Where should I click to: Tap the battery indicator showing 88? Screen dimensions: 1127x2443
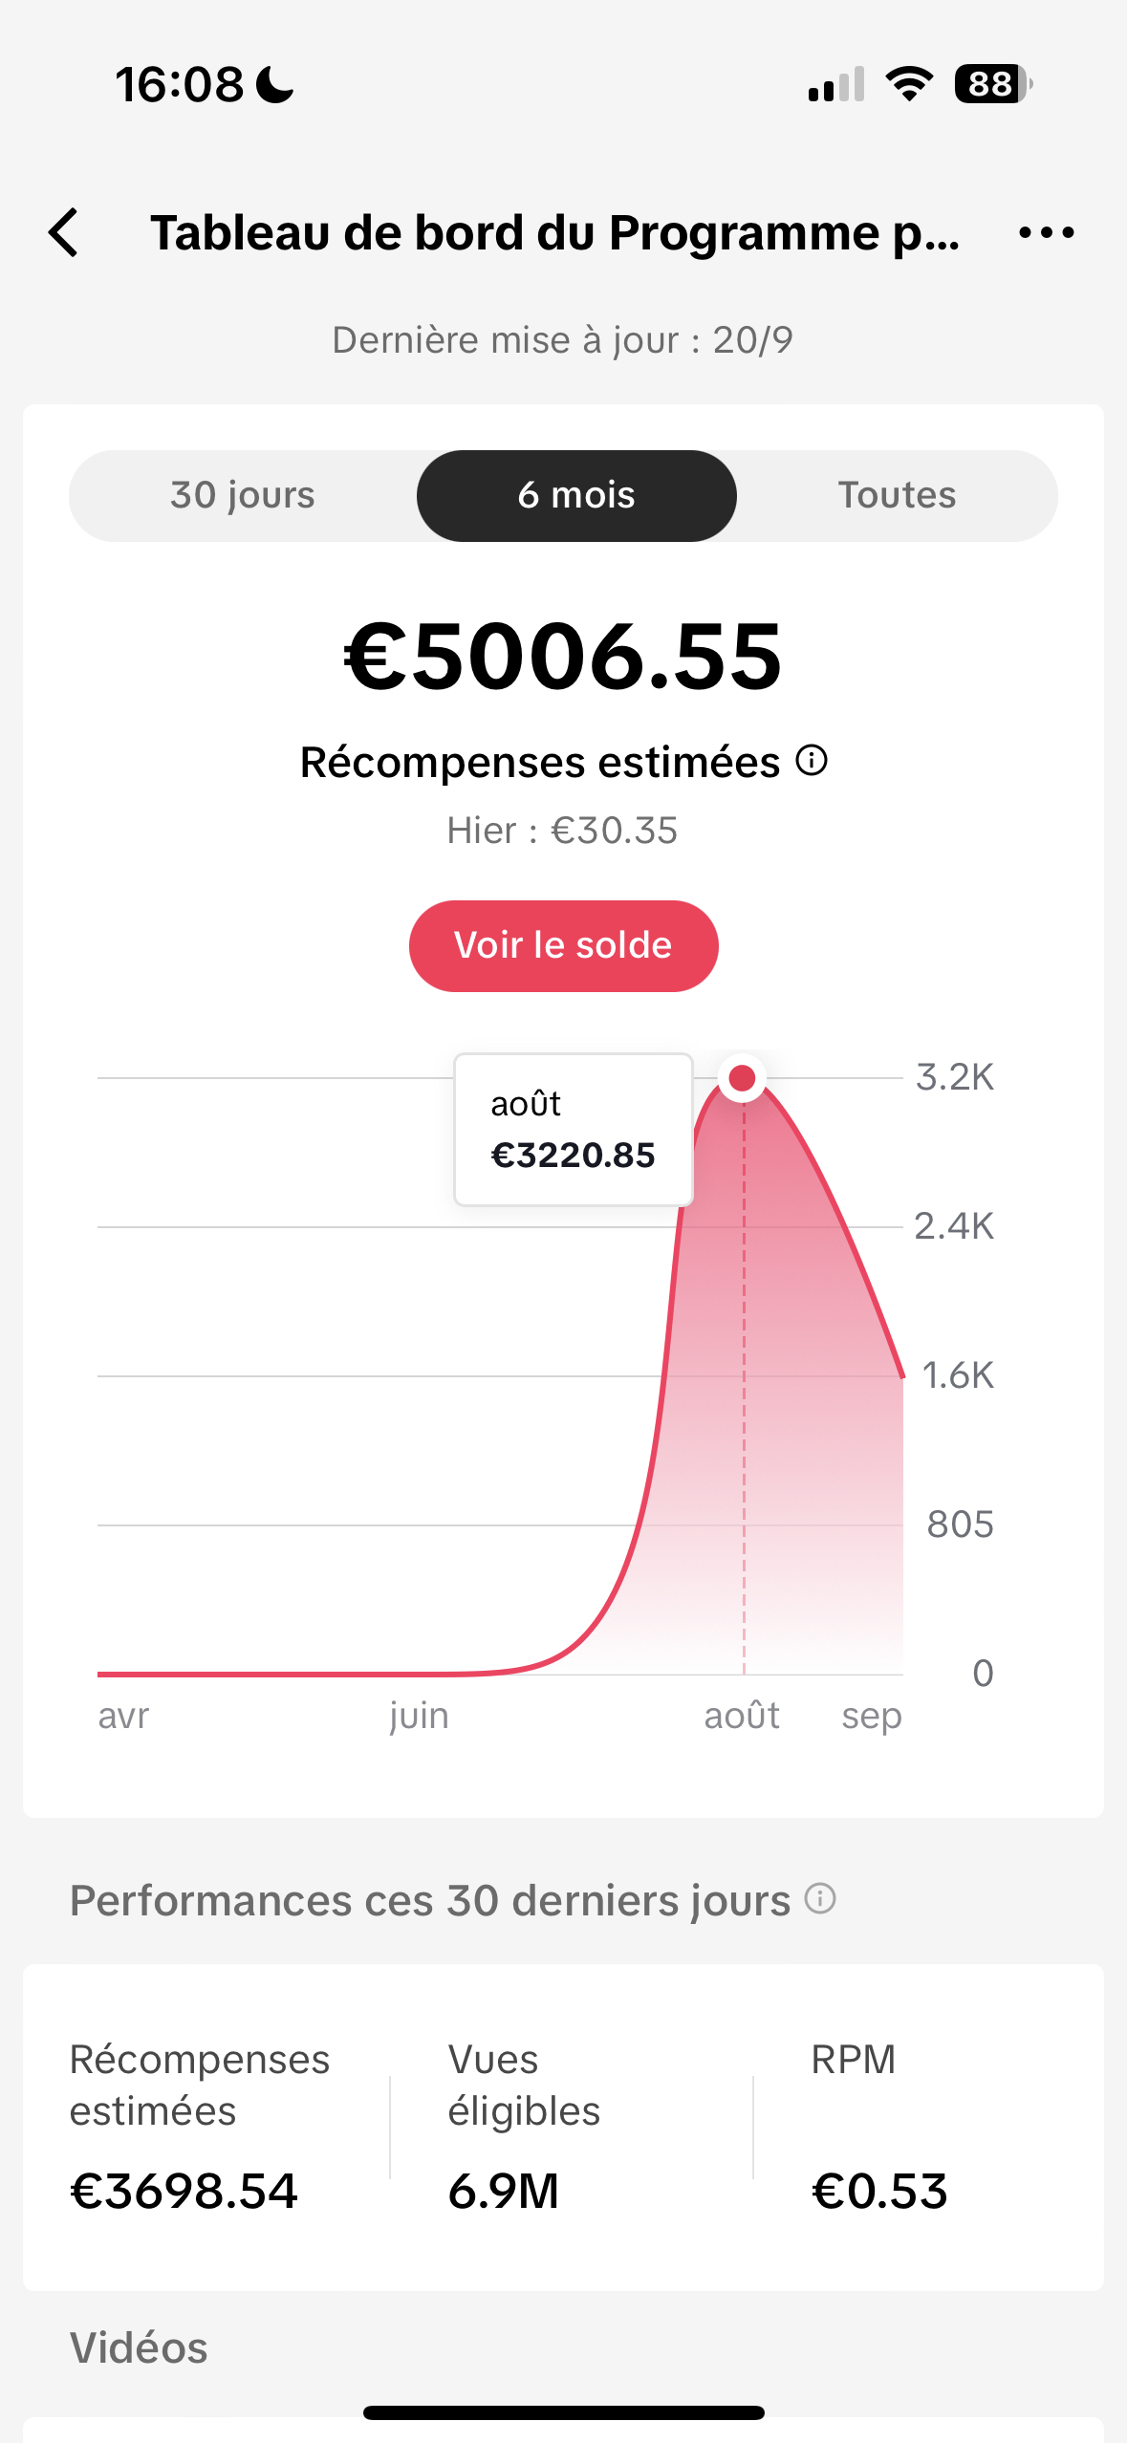point(993,84)
